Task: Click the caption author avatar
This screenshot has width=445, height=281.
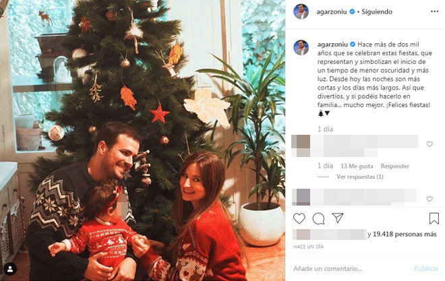Action: point(301,47)
